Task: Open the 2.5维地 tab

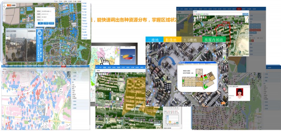Action: point(192,39)
